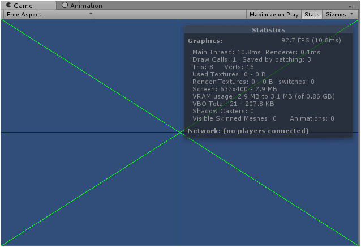This screenshot has height=247, width=361.
Task: Click the VRAM usage line
Action: click(264, 96)
